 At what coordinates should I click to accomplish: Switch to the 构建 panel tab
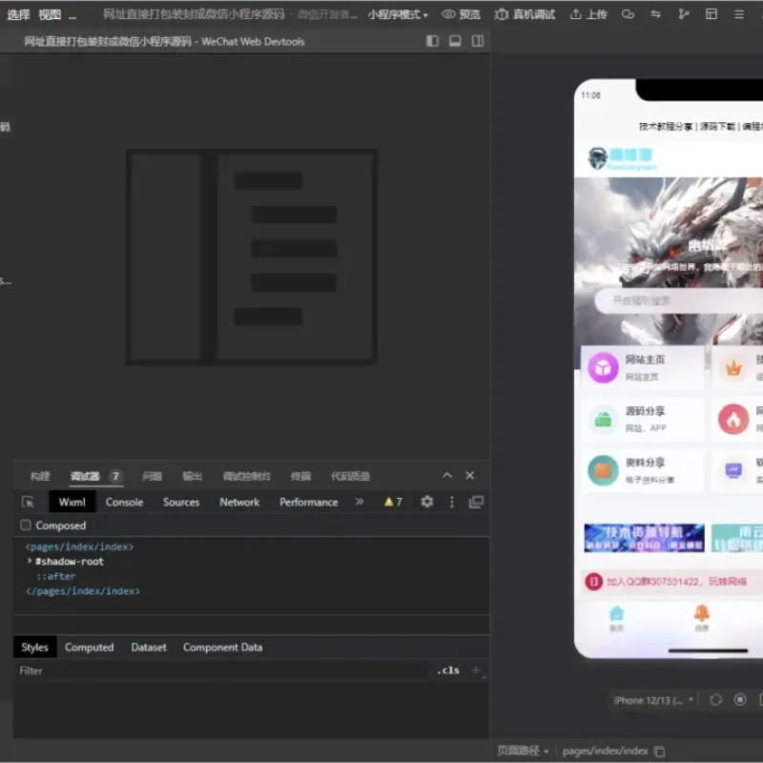40,476
